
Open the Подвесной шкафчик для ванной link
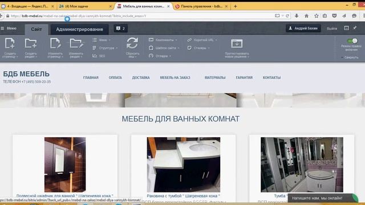[x=65, y=196]
